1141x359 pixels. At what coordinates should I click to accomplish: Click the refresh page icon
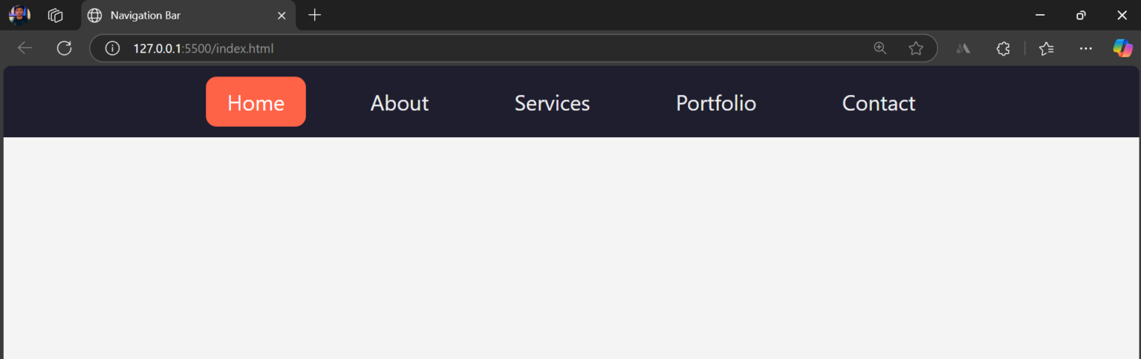pos(65,48)
